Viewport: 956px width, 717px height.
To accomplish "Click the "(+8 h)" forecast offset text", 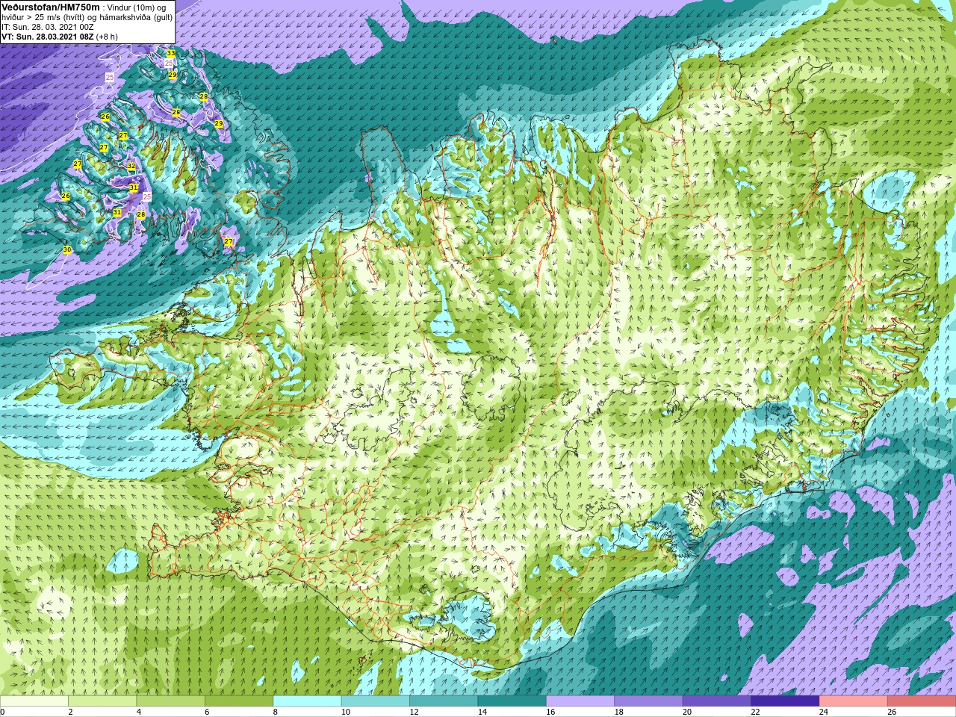I will pos(107,36).
